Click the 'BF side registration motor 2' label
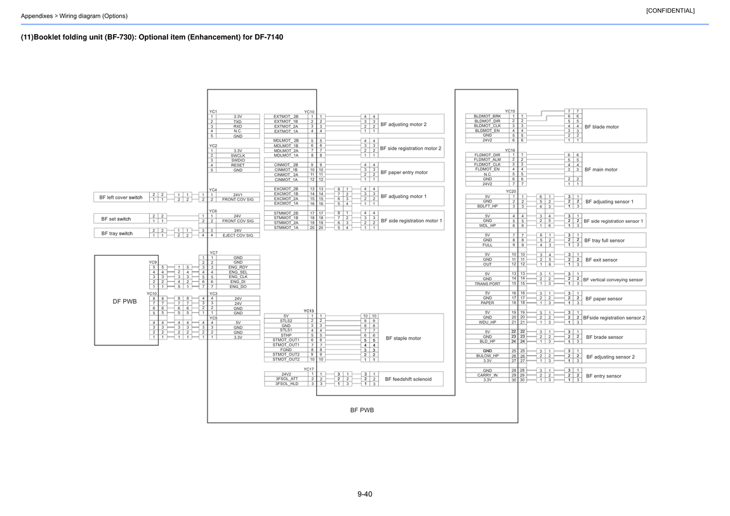 (x=411, y=149)
